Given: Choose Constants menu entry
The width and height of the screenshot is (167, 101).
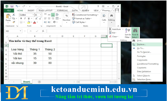Looking at the screenshot, I should (x=147, y=68).
